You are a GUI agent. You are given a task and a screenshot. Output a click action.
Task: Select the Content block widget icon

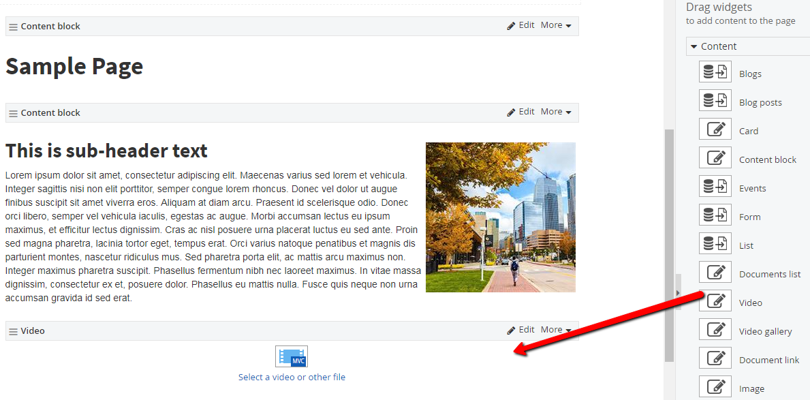coord(715,157)
